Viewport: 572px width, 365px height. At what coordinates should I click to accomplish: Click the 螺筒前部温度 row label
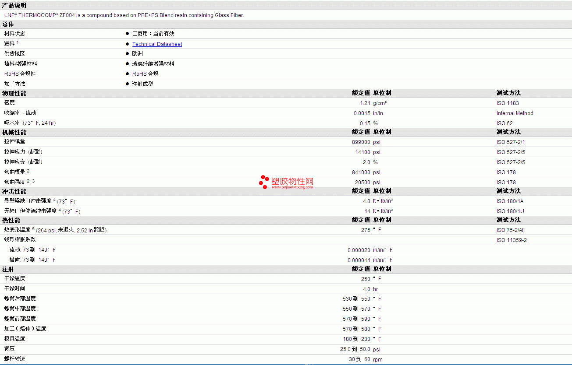tap(20, 319)
